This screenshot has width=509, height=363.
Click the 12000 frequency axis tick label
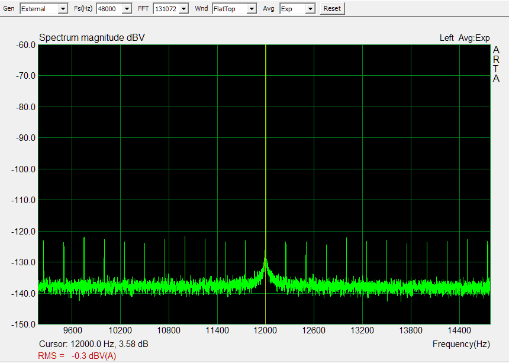click(x=265, y=330)
